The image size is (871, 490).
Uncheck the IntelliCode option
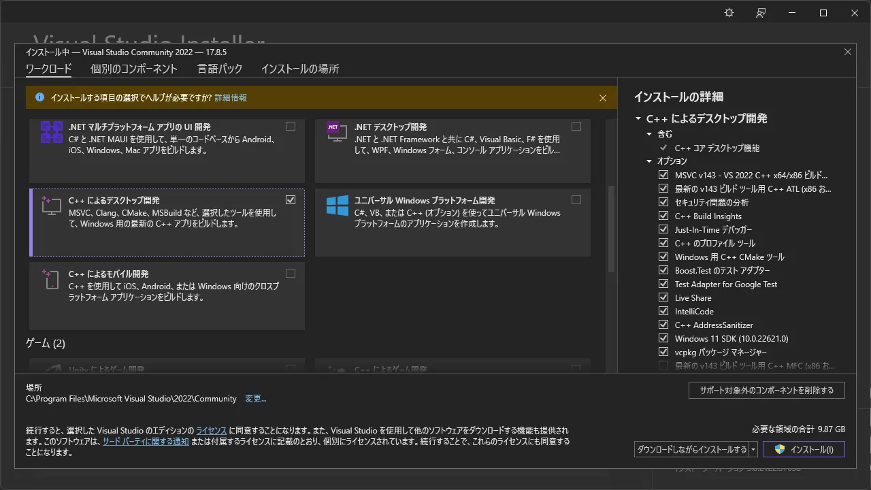[x=663, y=311]
